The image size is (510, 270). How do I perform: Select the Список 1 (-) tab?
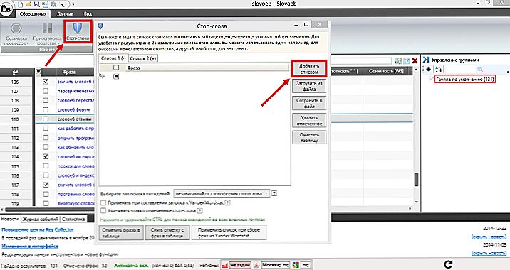tap(113, 58)
